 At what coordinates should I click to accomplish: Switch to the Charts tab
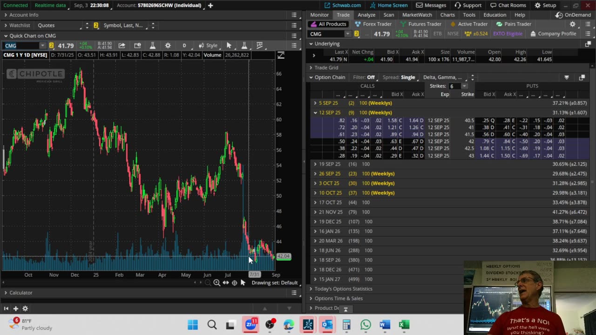447,15
